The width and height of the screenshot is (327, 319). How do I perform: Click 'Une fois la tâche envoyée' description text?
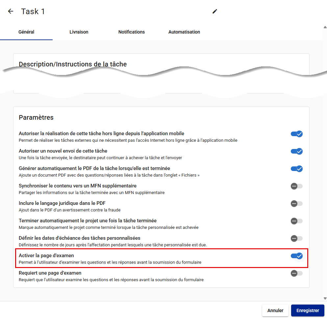point(100,158)
